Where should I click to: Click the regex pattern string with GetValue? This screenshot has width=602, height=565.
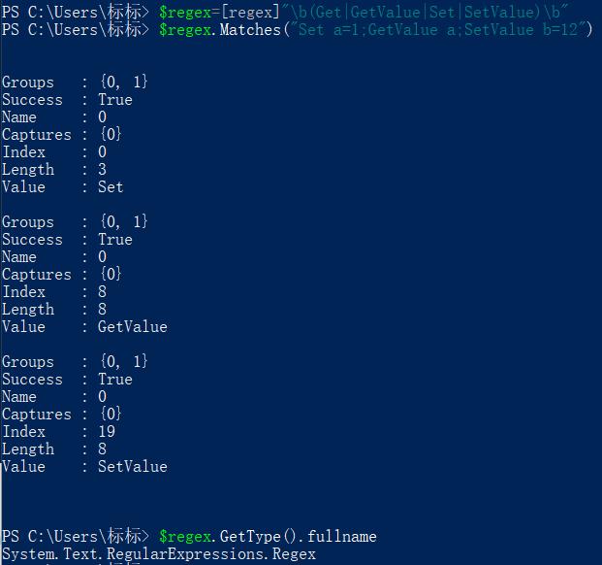pyautogui.click(x=425, y=13)
